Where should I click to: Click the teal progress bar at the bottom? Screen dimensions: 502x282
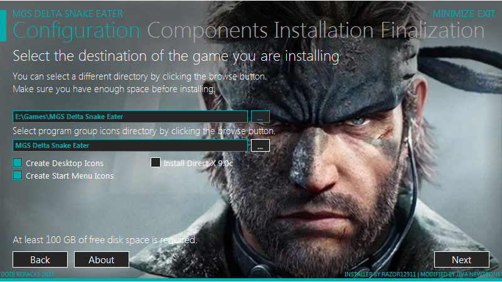click(x=251, y=279)
